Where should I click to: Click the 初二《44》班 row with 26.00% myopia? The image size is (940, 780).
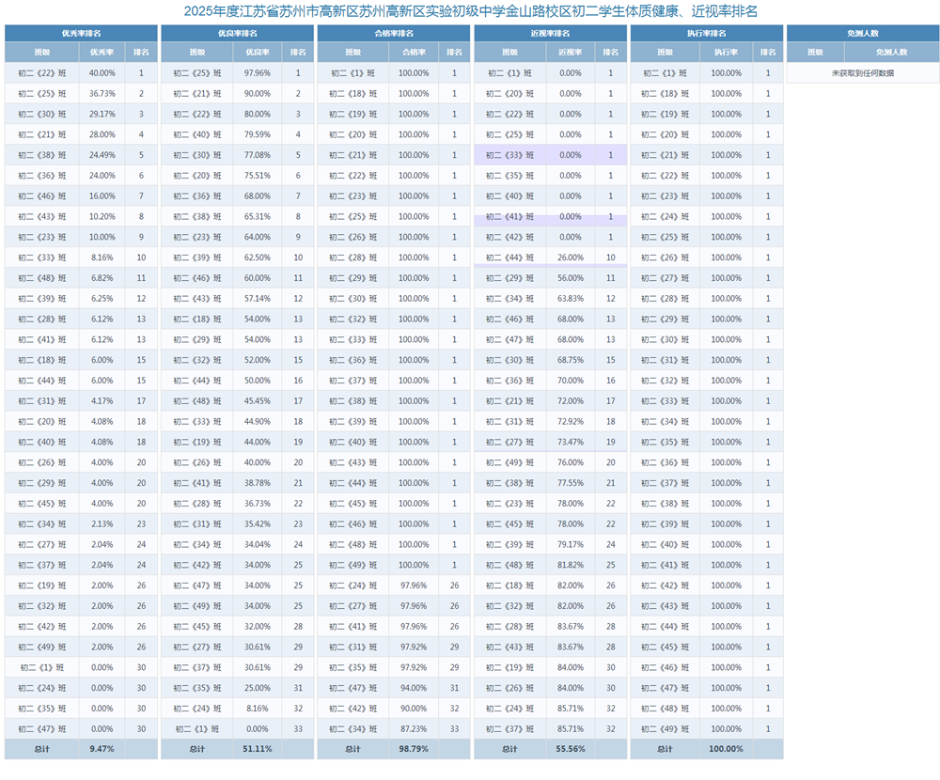(550, 257)
